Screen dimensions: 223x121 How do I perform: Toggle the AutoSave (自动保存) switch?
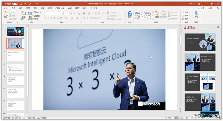coord(15,4)
